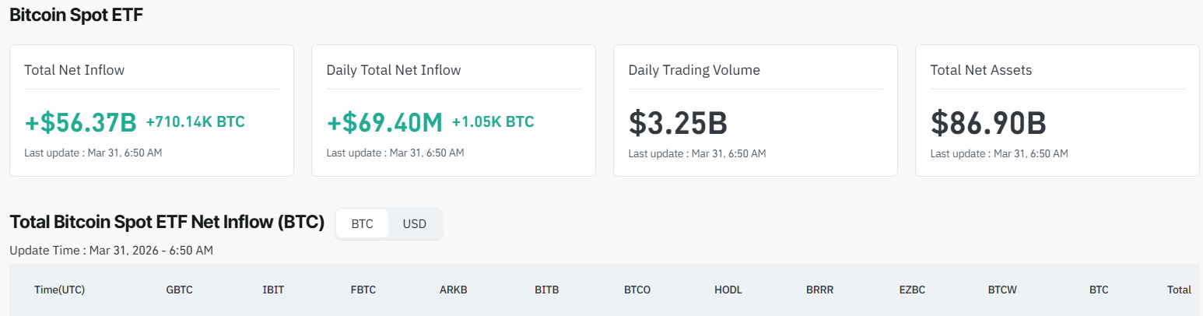The image size is (1203, 316).
Task: Select the GBTC column header
Action: pos(179,290)
